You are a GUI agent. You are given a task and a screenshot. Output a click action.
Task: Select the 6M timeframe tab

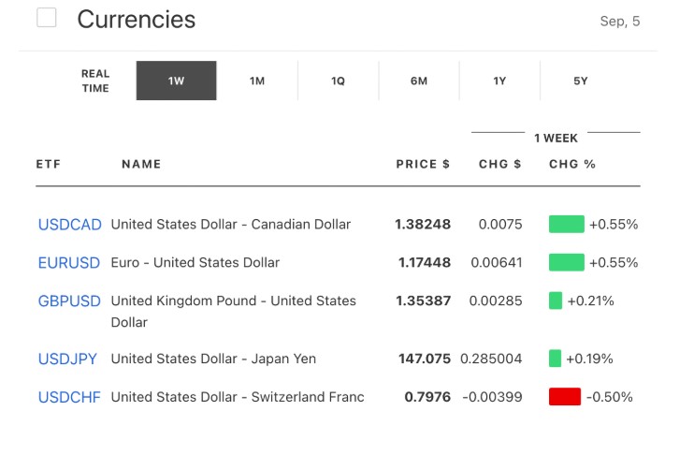click(419, 81)
